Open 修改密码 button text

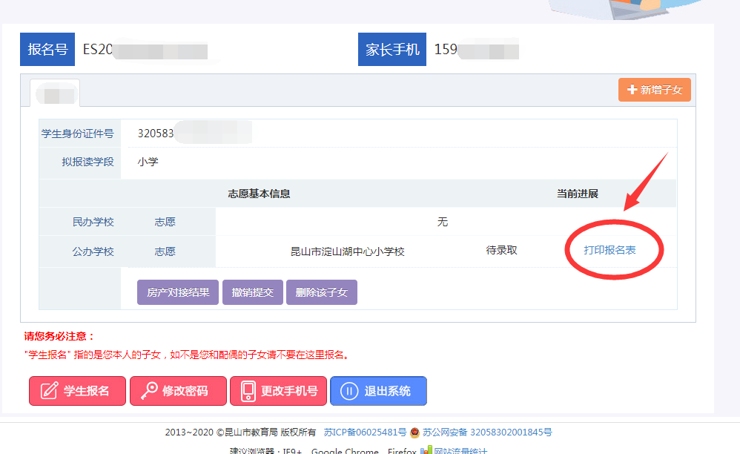[x=185, y=391]
